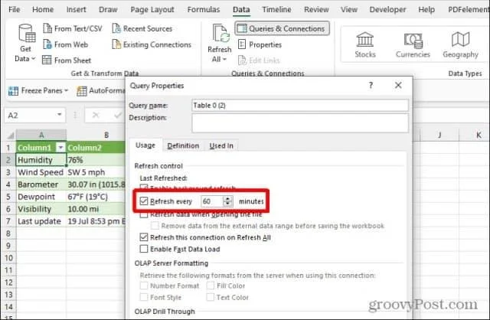Viewport: 490px width, 320px height.
Task: Toggle Queries & Connections pane
Action: pyautogui.click(x=282, y=29)
